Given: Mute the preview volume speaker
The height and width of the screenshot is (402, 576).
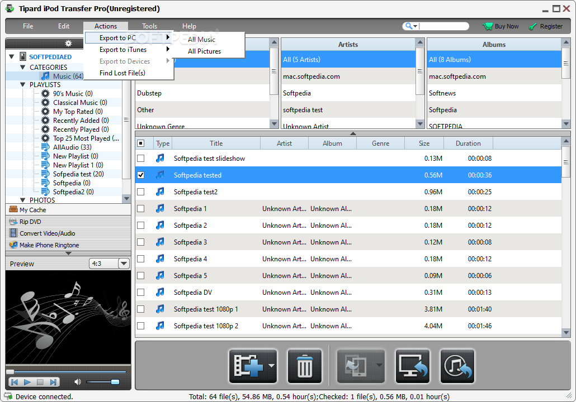Looking at the screenshot, I should [x=78, y=382].
